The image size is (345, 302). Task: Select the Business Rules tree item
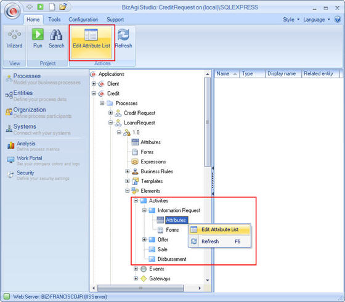(156, 171)
